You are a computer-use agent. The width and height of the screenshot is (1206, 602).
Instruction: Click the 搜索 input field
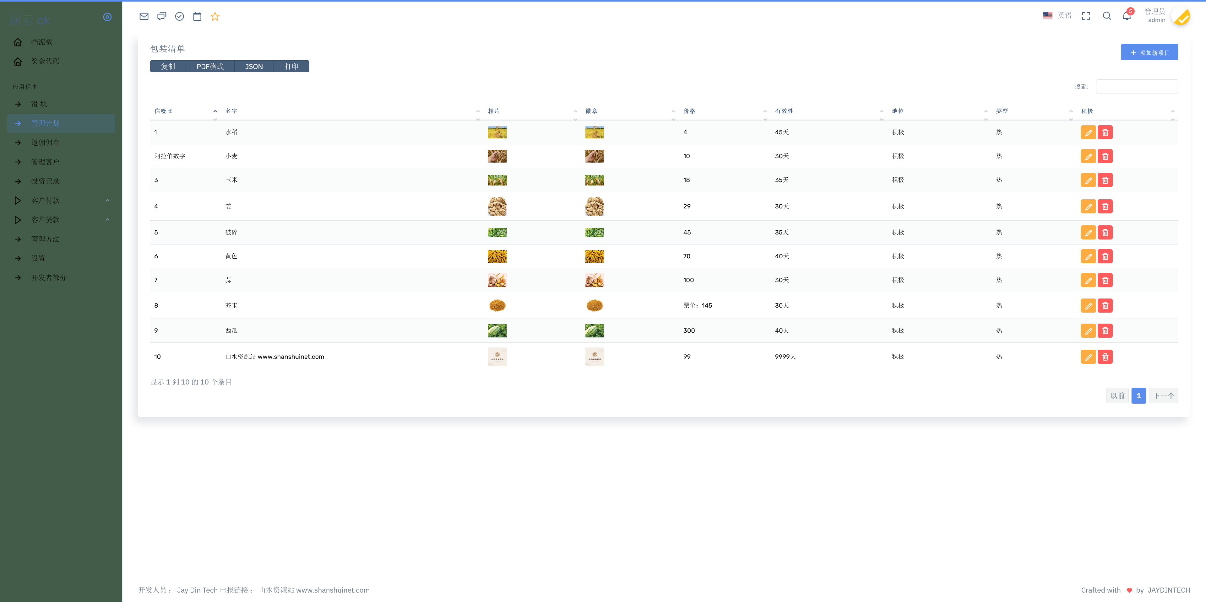coord(1136,87)
